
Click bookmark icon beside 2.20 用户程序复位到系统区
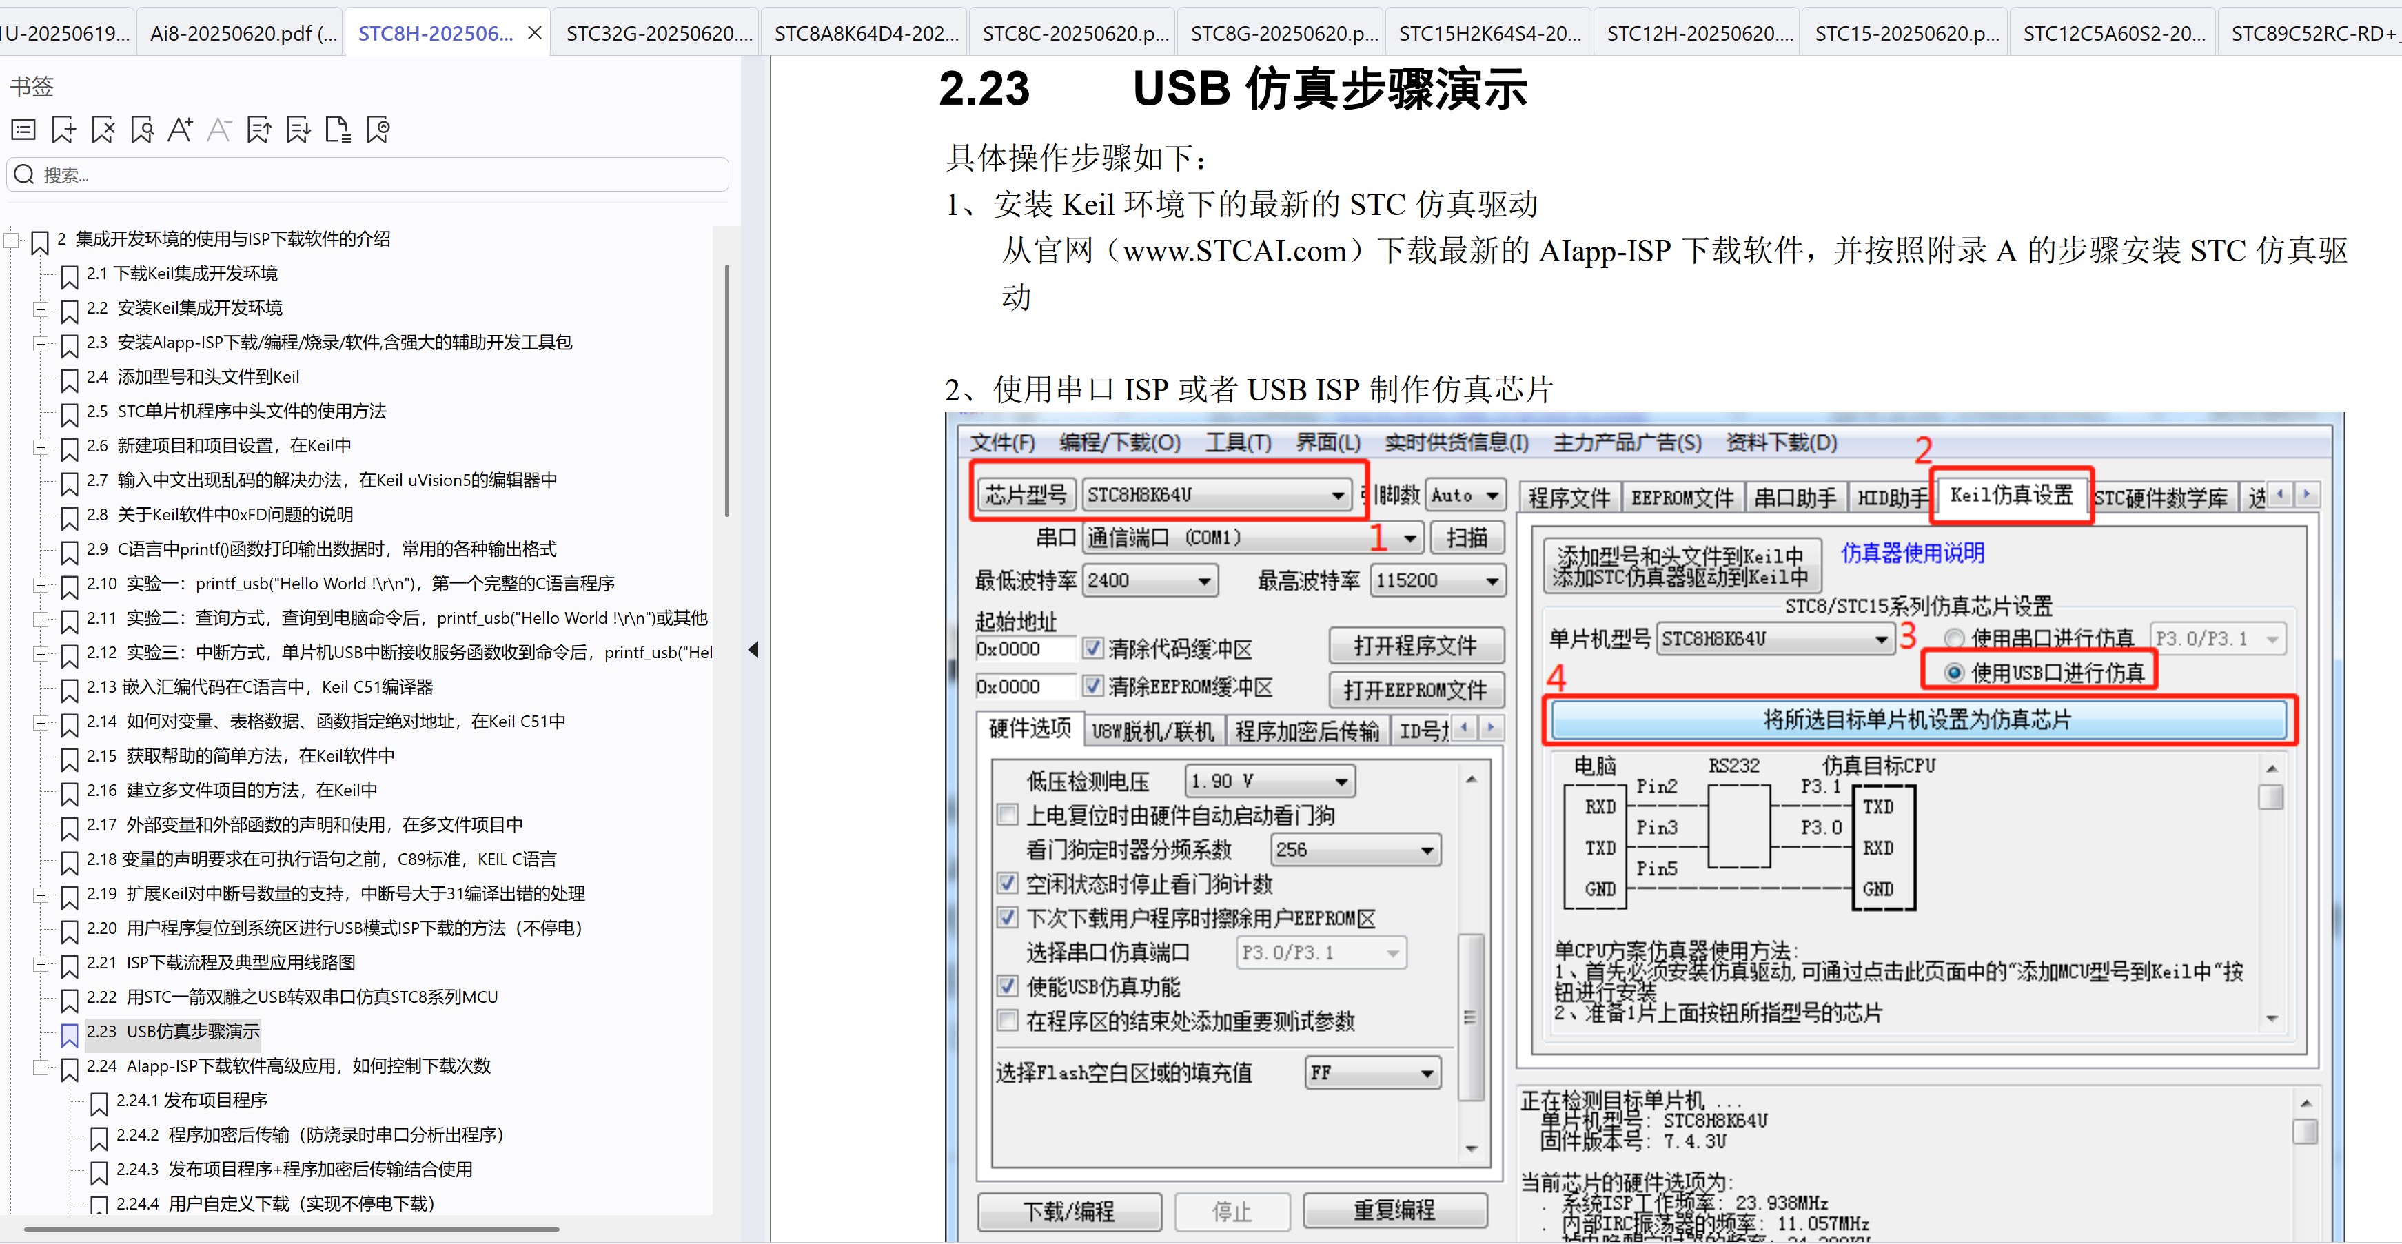pos(69,932)
